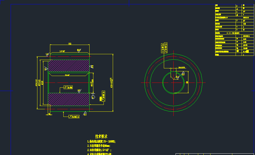The width and height of the screenshot is (255, 155).
Task: Click the vertical tolerance frame right of section view
Action: click(103, 96)
